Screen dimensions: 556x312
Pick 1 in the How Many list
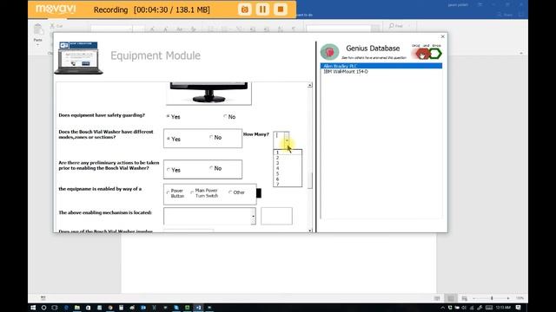click(288, 153)
